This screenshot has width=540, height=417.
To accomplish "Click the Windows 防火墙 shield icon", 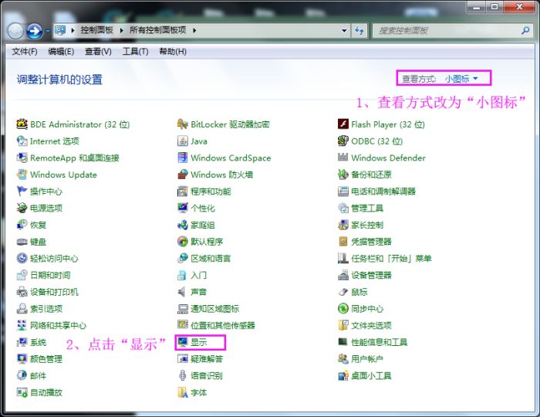I will pyautogui.click(x=183, y=175).
